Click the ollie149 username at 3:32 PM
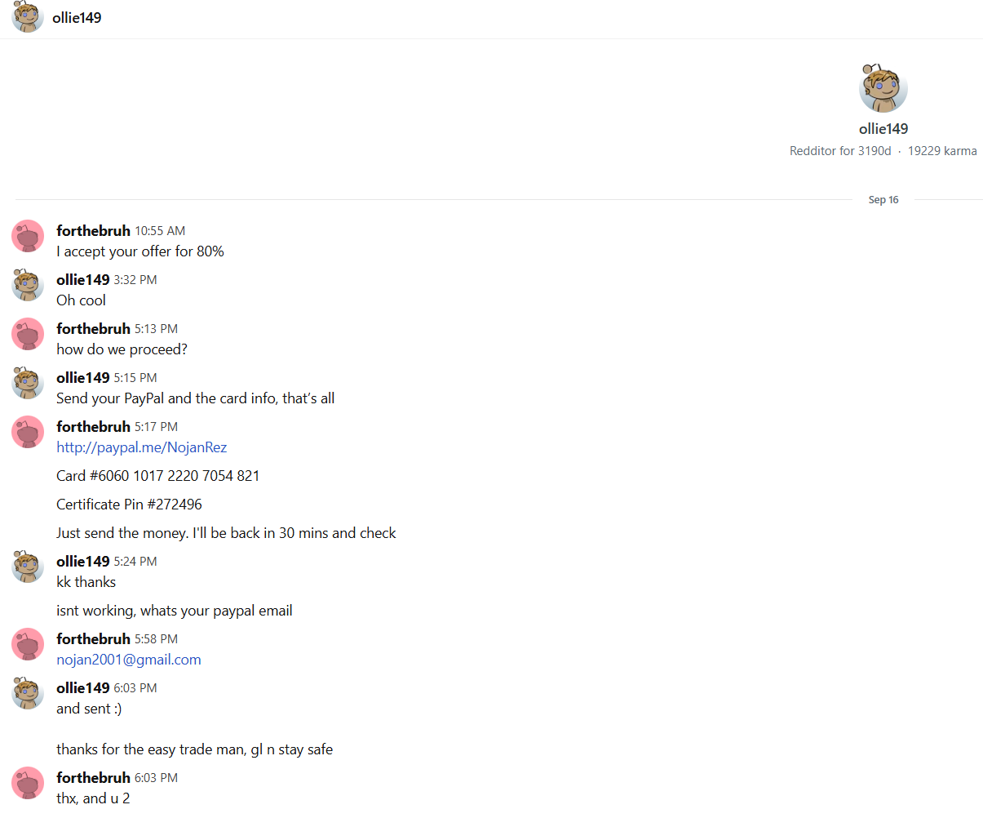 82,280
